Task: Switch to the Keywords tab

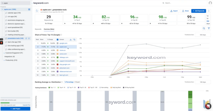Action: (x=38, y=29)
